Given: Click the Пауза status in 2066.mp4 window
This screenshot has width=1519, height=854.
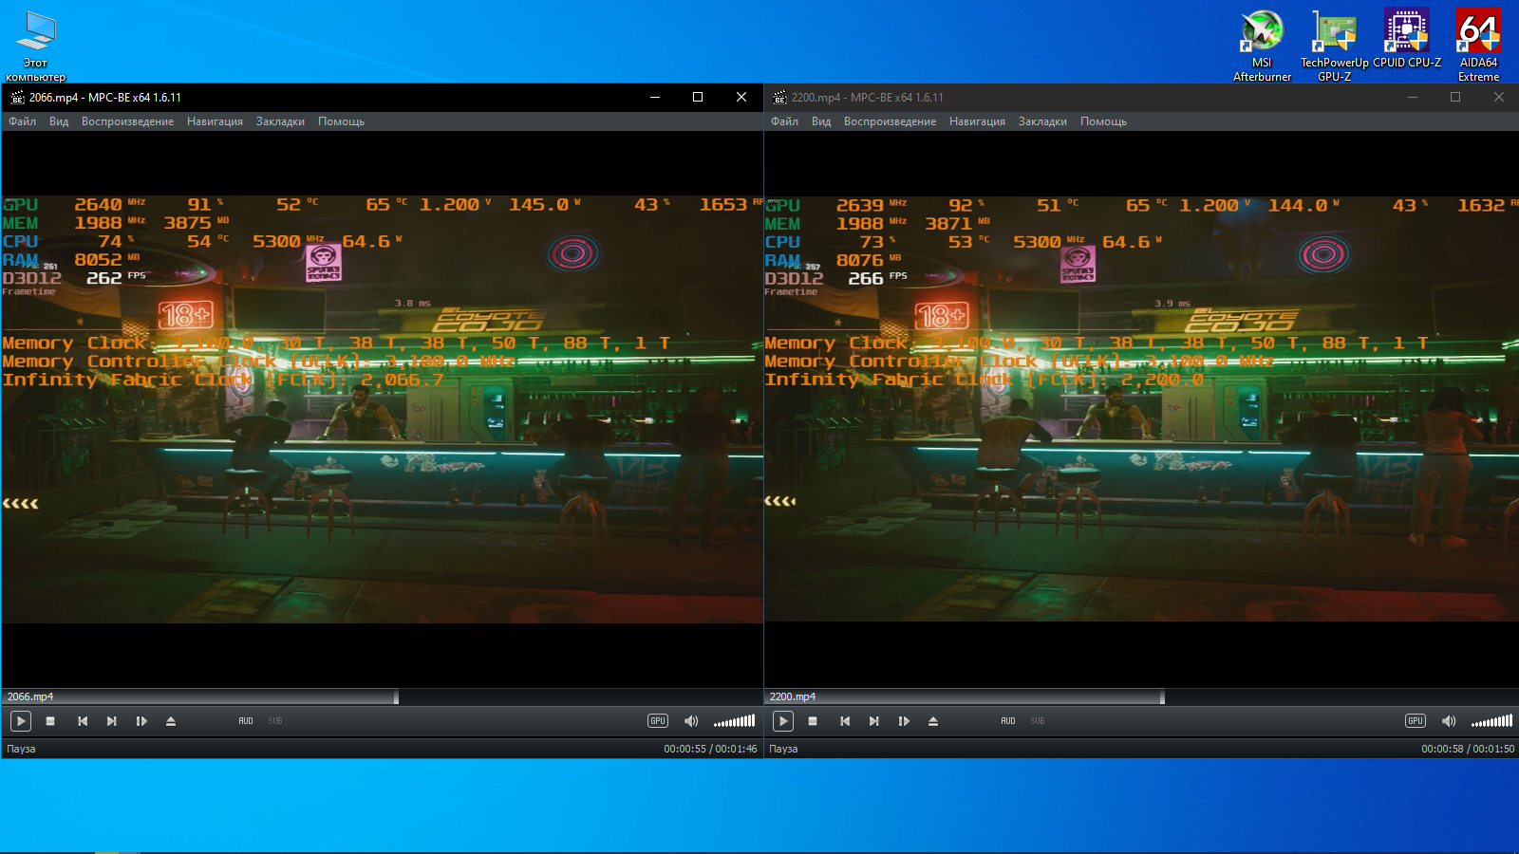Looking at the screenshot, I should pos(21,749).
